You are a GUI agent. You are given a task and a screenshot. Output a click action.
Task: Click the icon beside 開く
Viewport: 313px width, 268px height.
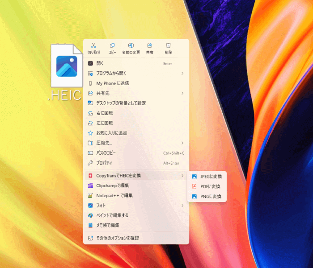click(x=90, y=63)
